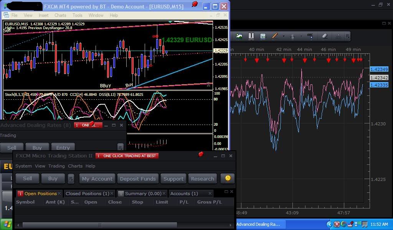Click the positions scrollbar right arrow
The height and width of the screenshot is (230, 393).
pyautogui.click(x=231, y=225)
